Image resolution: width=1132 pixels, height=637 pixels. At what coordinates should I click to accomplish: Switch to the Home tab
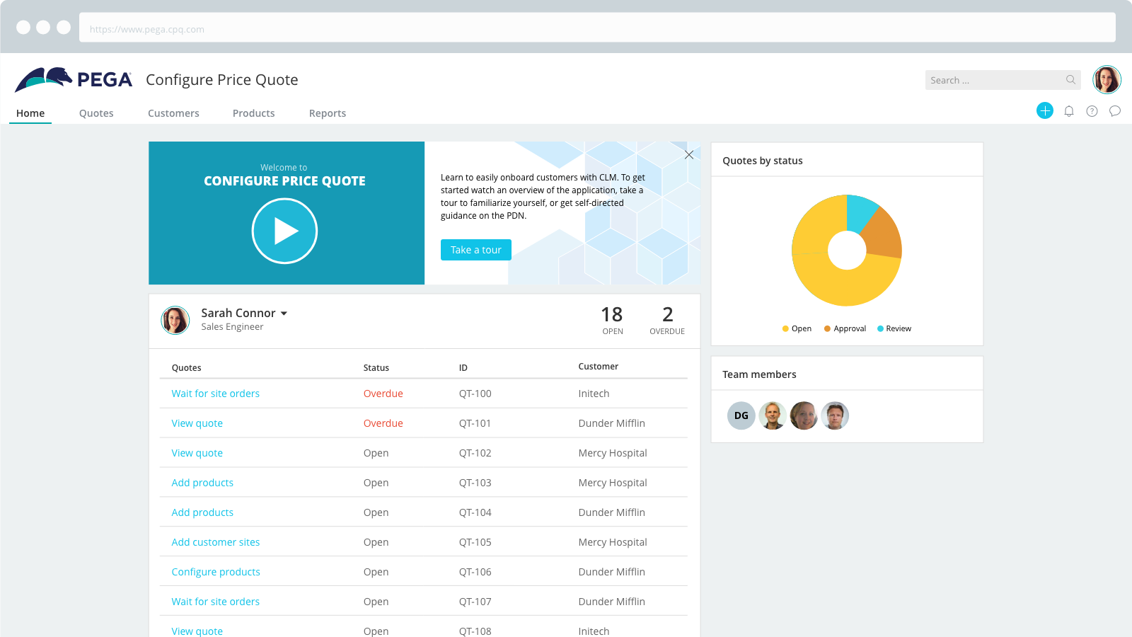[x=30, y=113]
